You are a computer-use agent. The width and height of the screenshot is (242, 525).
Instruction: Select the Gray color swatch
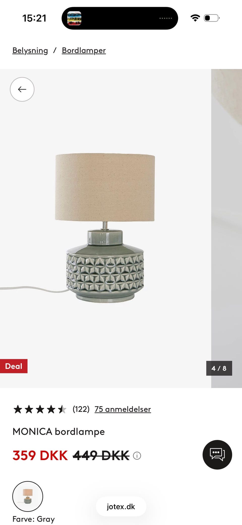point(28,496)
